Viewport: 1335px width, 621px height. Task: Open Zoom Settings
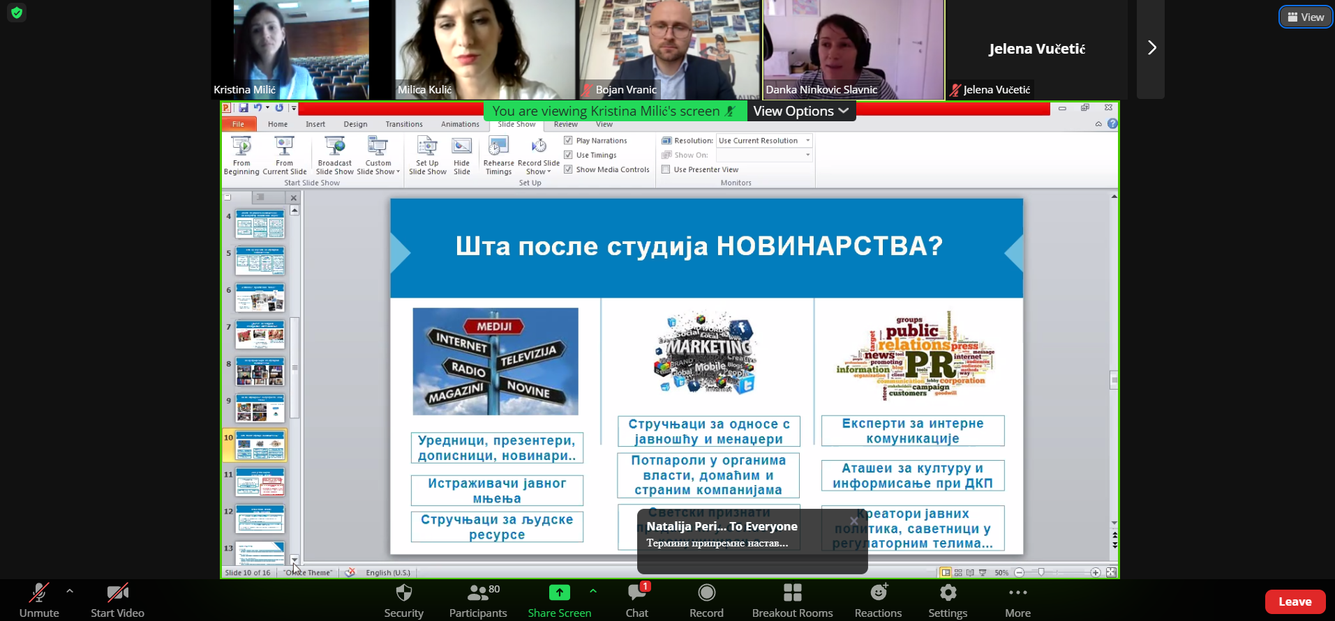[x=948, y=600]
